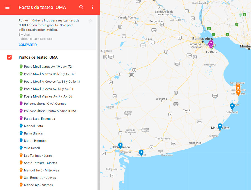
Task: Select the blue map marker at Mar del Plata
Action: [x=220, y=126]
